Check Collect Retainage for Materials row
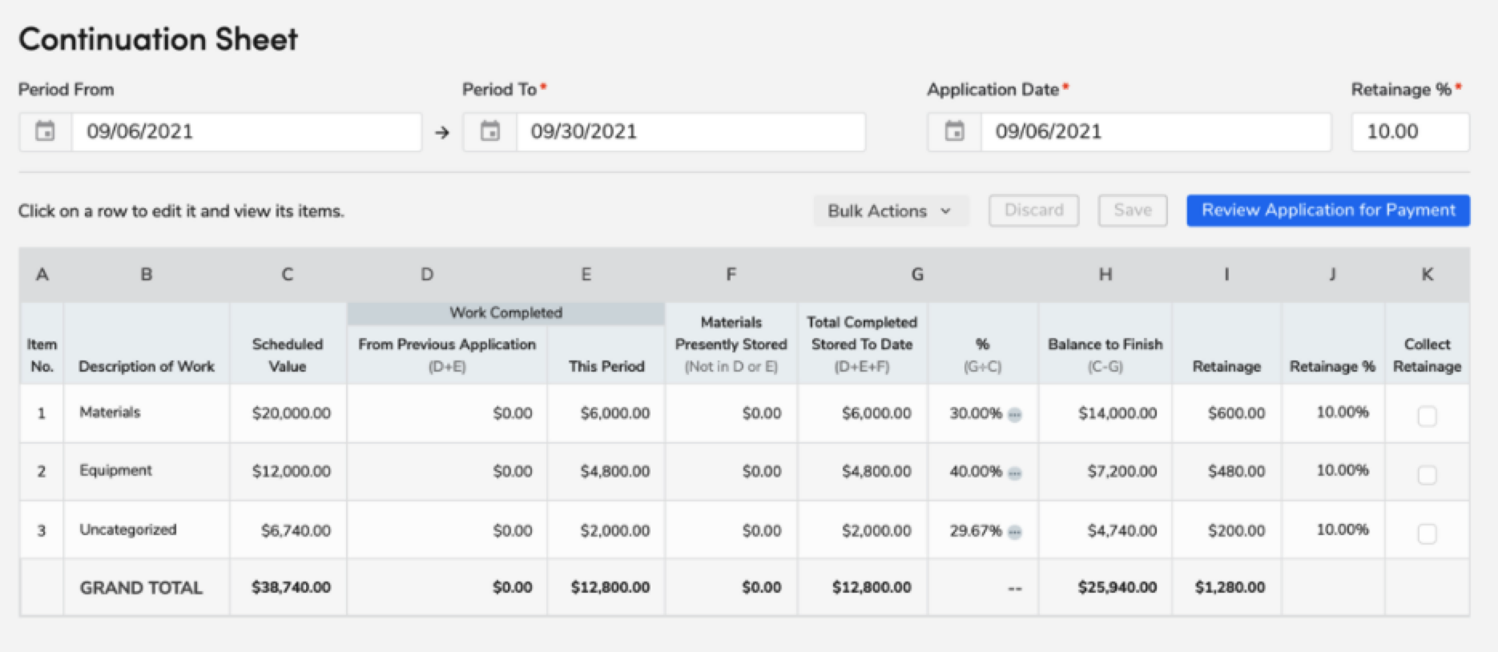1498x652 pixels. (x=1427, y=417)
